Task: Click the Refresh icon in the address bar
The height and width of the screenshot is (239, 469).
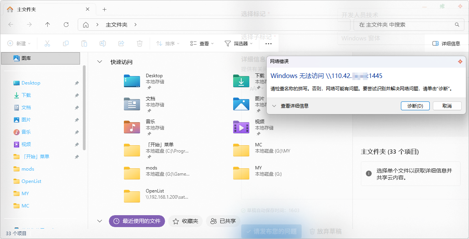Action: click(x=66, y=24)
